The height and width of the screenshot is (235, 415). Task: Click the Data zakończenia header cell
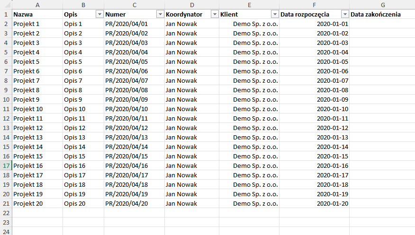382,15
